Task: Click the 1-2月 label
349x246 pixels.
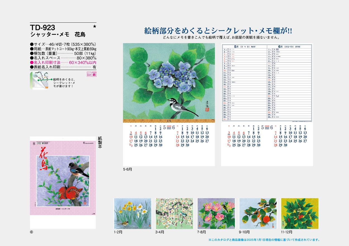Action: point(118,232)
